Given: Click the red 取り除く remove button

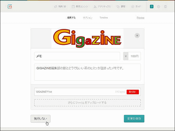Looking at the screenshot, I should click(x=133, y=92).
